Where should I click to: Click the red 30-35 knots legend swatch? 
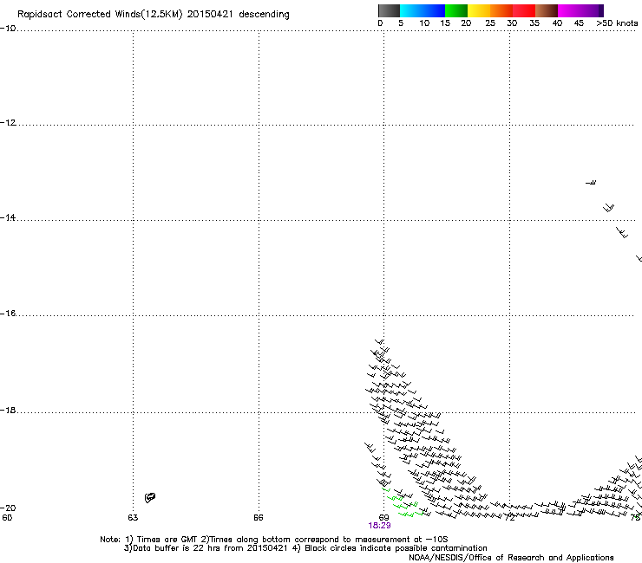pyautogui.click(x=524, y=10)
